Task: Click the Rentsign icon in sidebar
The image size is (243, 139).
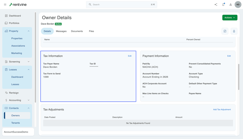Action: coord(6,93)
